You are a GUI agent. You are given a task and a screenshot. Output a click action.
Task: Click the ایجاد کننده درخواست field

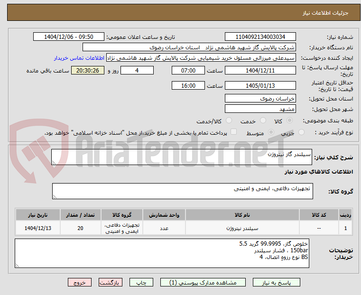[x=201, y=58]
